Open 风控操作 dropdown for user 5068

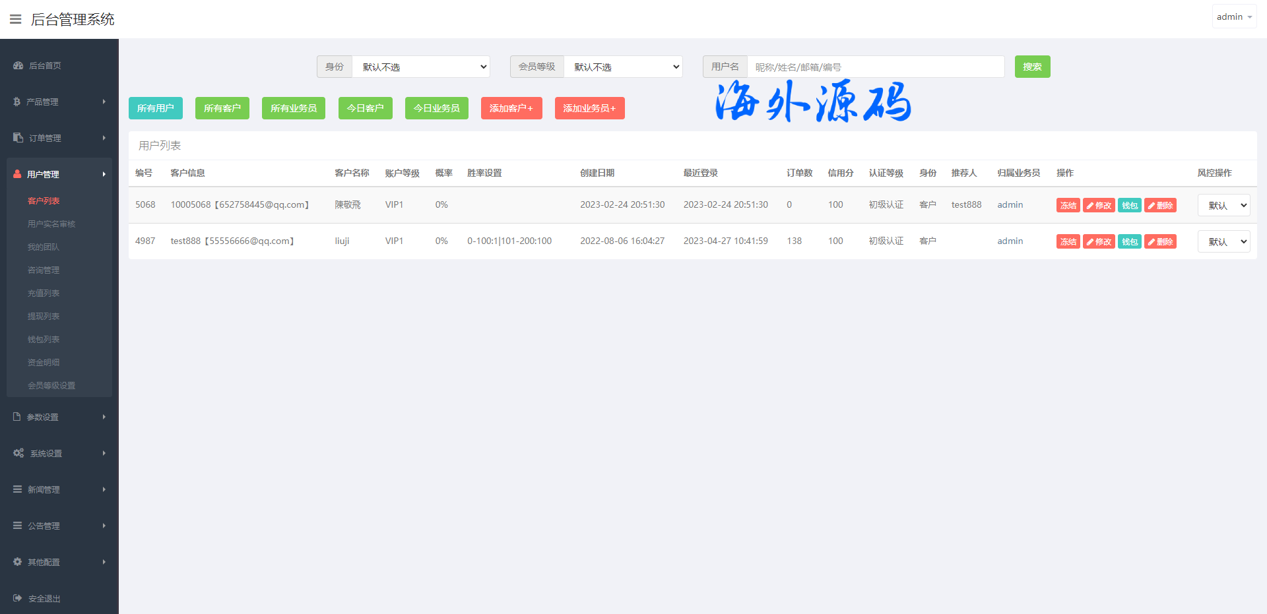tap(1223, 205)
